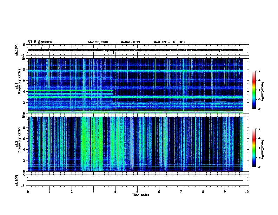Image resolution: width=278 pixels, height=215 pixels.
Task: Click the flat ch.3 voltage trace line
Action: coord(135,181)
